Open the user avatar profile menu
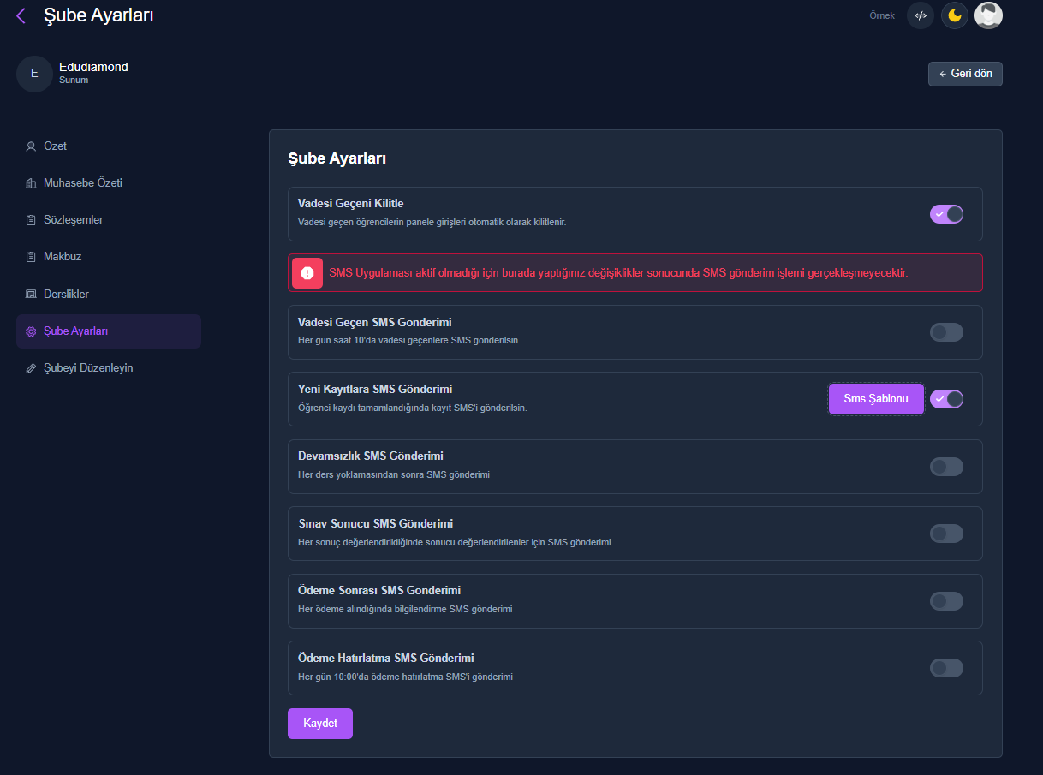This screenshot has width=1043, height=775. click(x=988, y=15)
